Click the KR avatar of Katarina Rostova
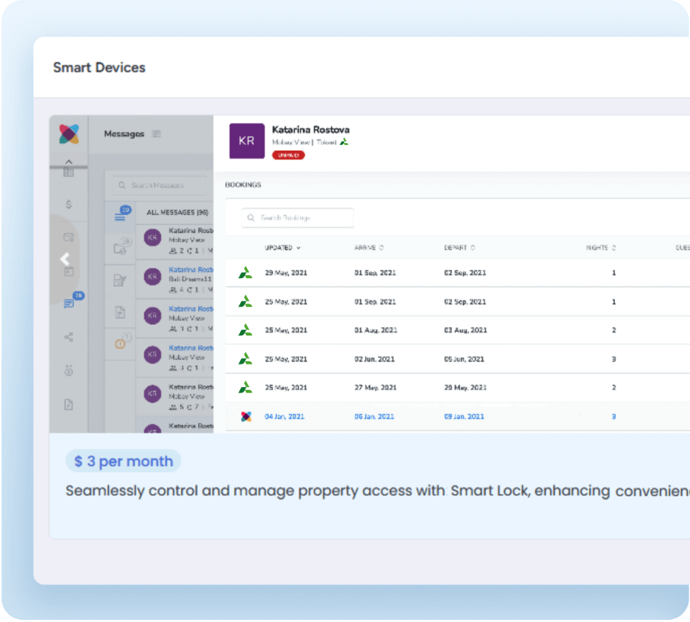This screenshot has width=690, height=622. coord(246,141)
